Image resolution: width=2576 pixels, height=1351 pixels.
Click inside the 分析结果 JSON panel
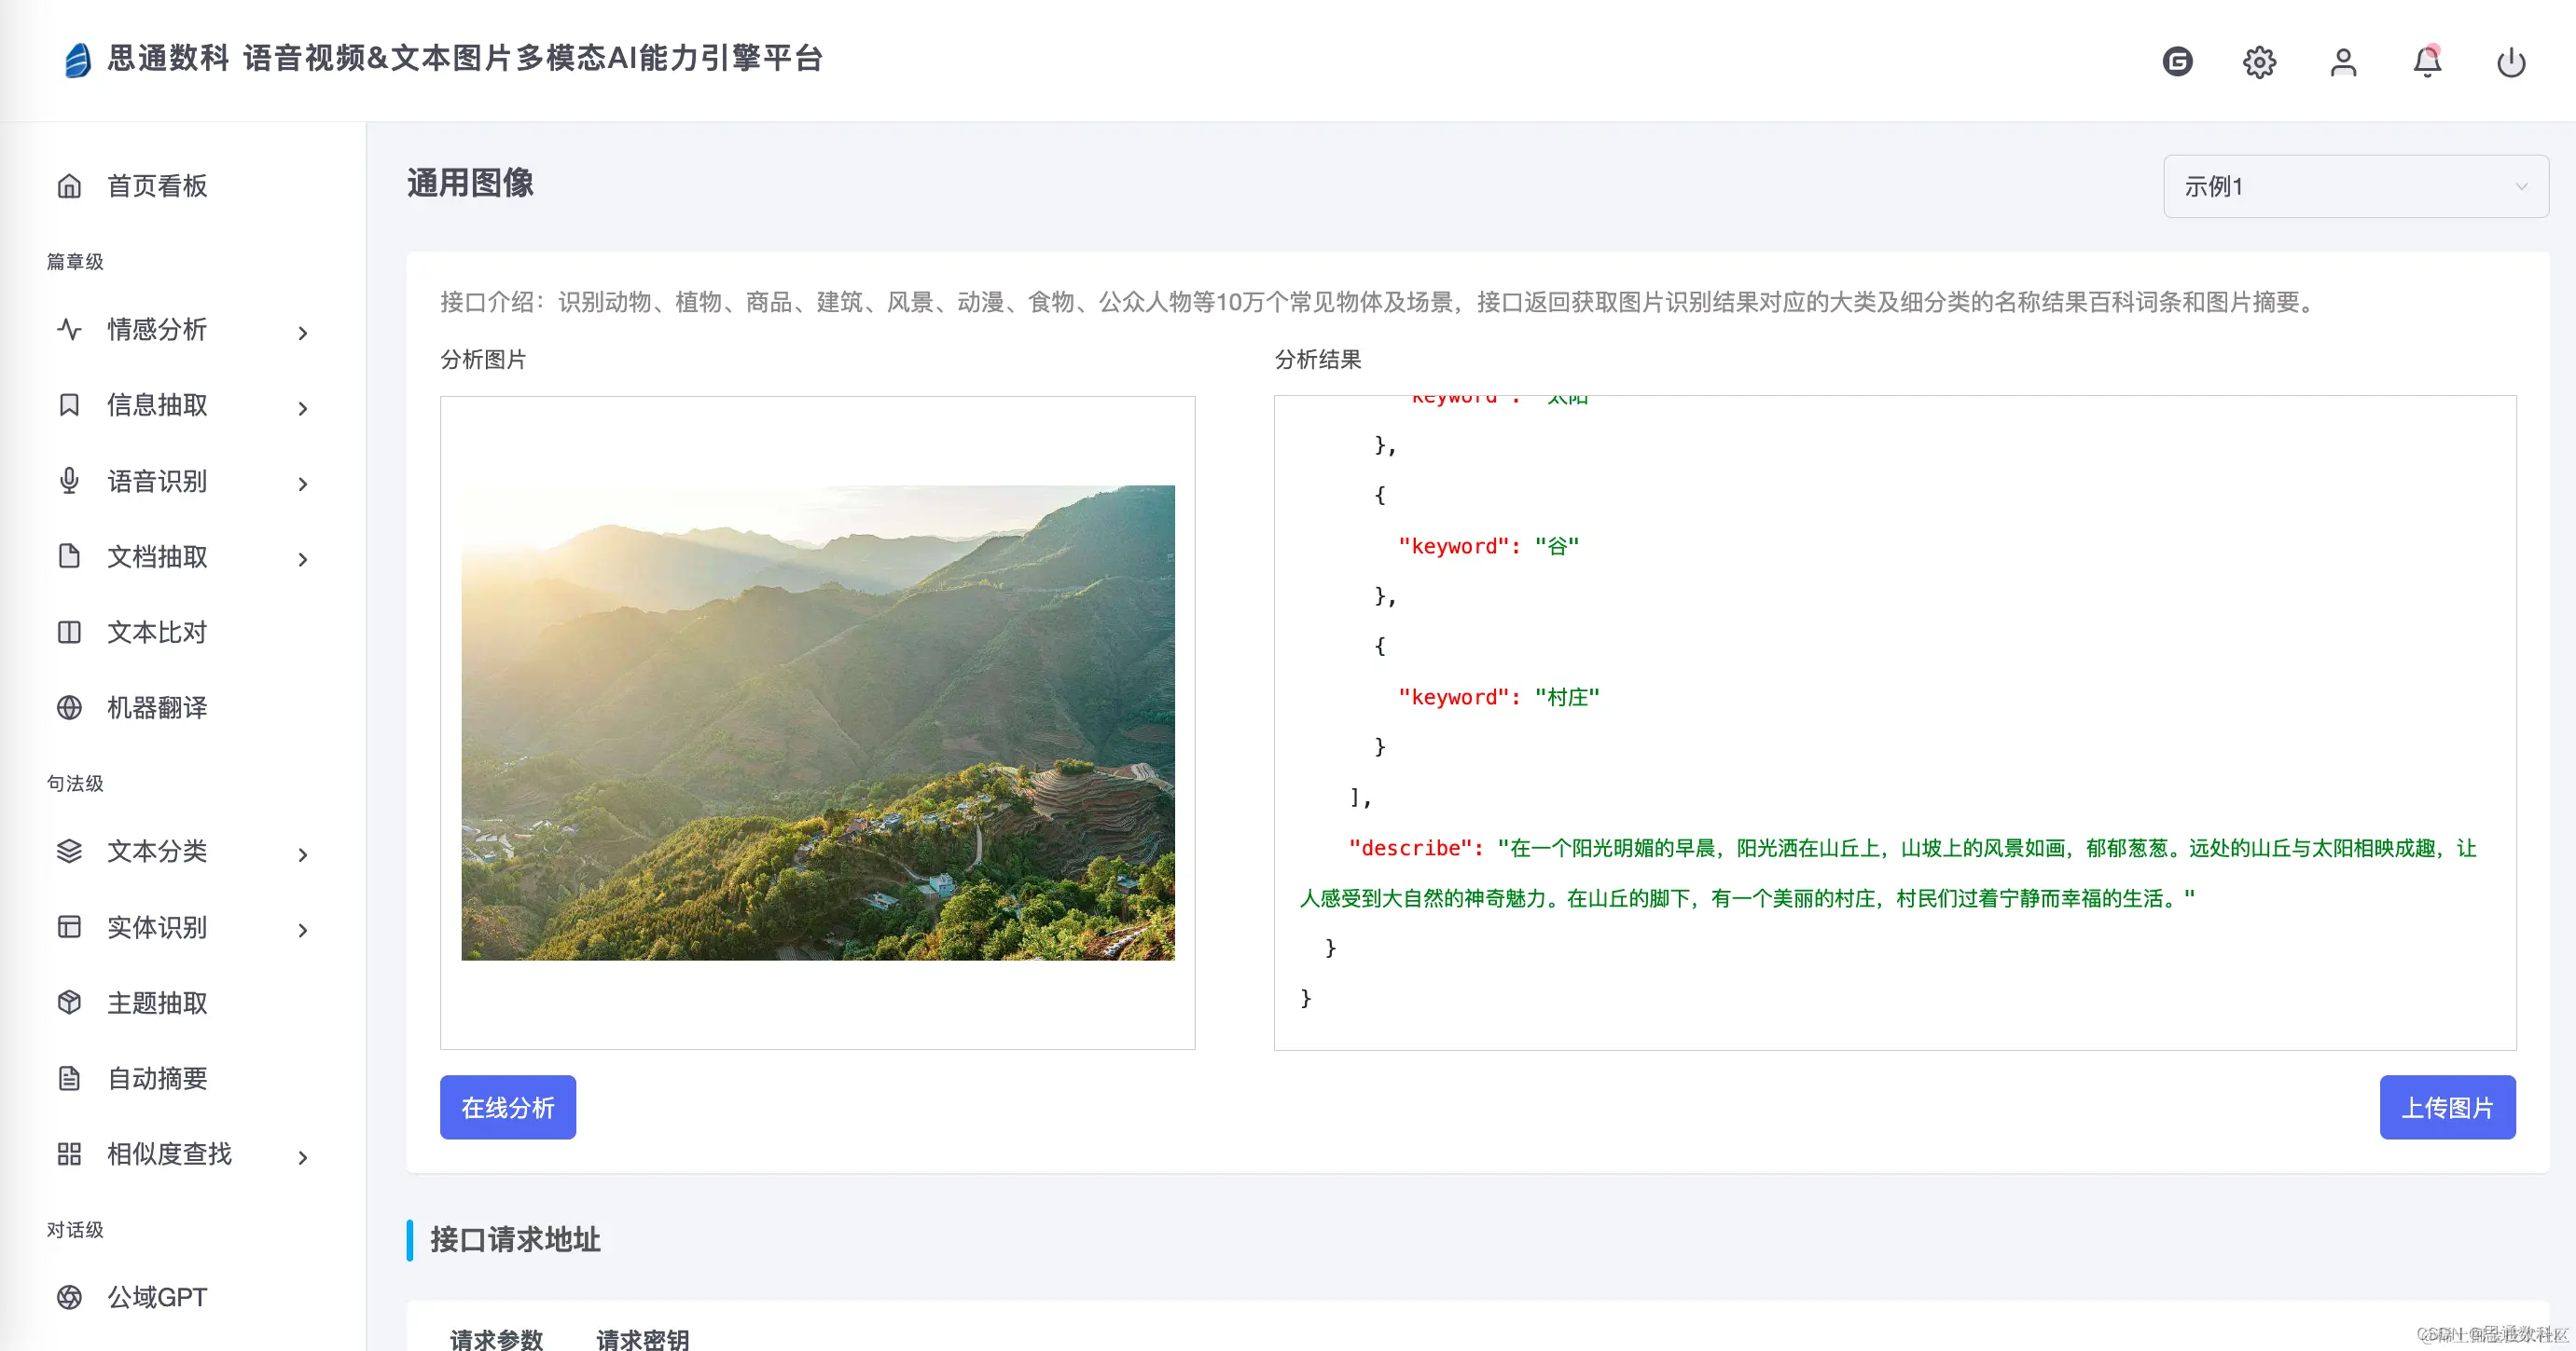click(1894, 721)
